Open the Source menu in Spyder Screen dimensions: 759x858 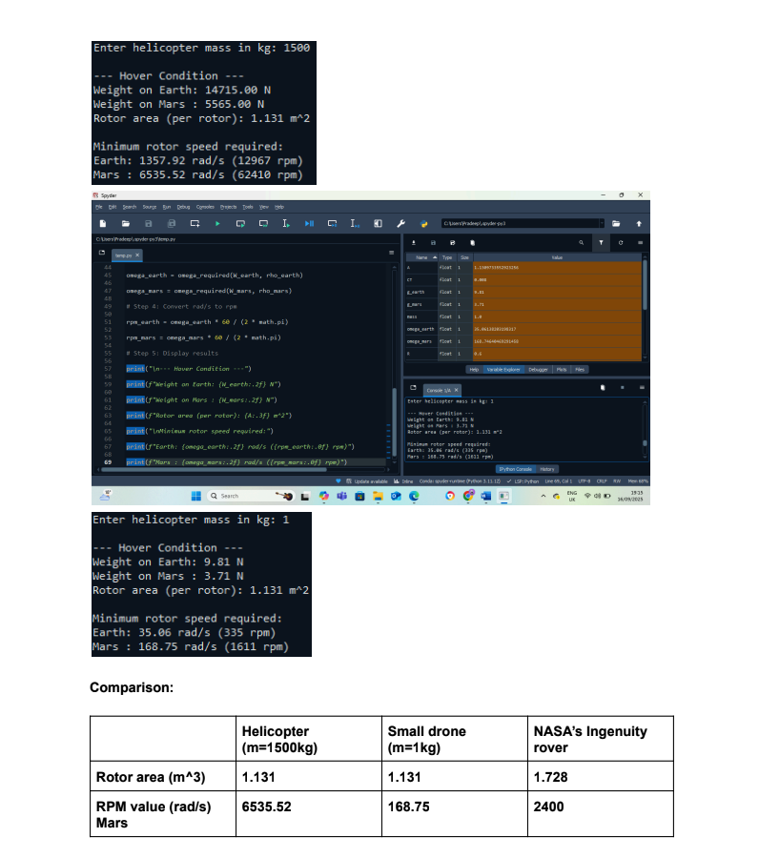[150, 207]
